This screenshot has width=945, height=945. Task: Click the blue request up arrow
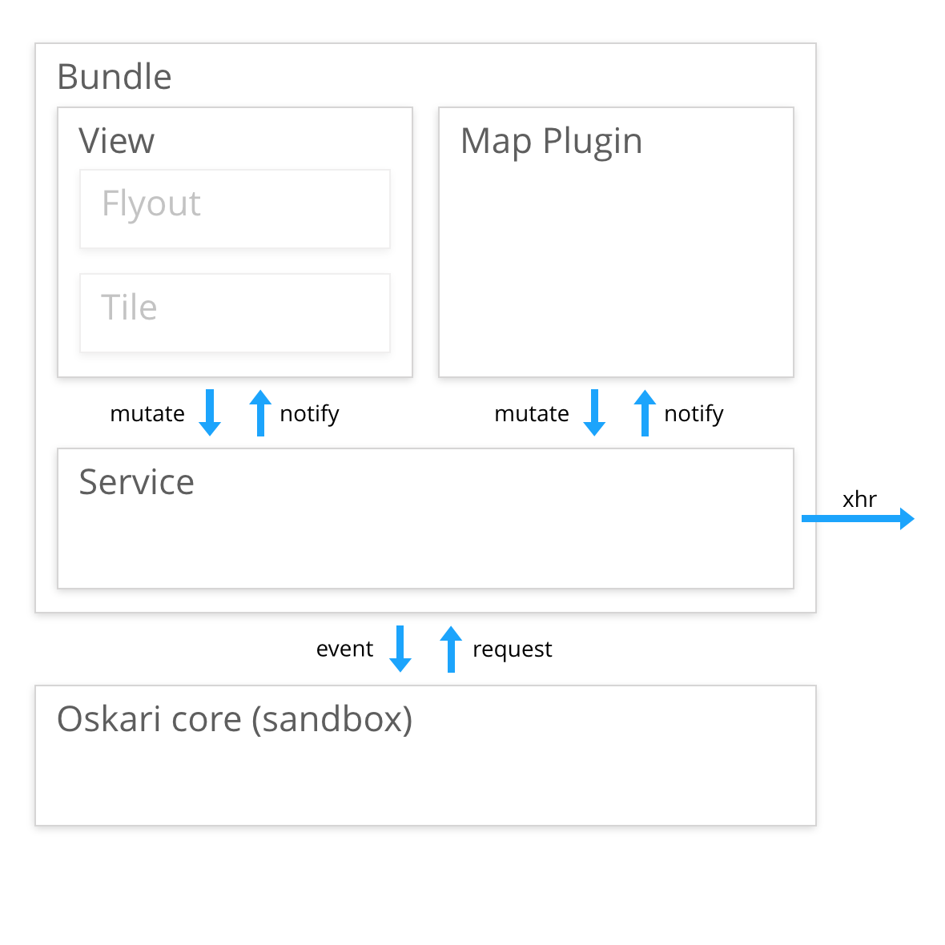[451, 649]
